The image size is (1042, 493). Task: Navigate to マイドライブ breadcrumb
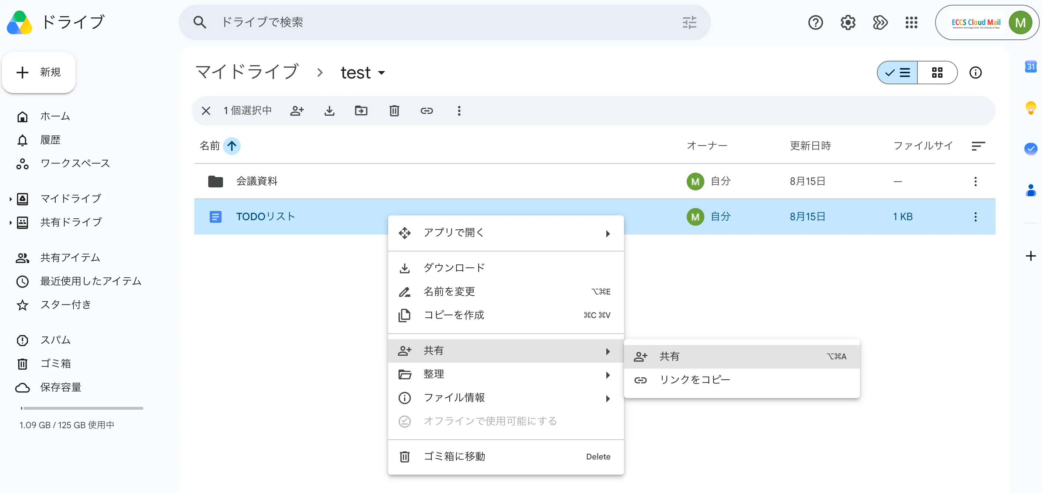click(247, 73)
